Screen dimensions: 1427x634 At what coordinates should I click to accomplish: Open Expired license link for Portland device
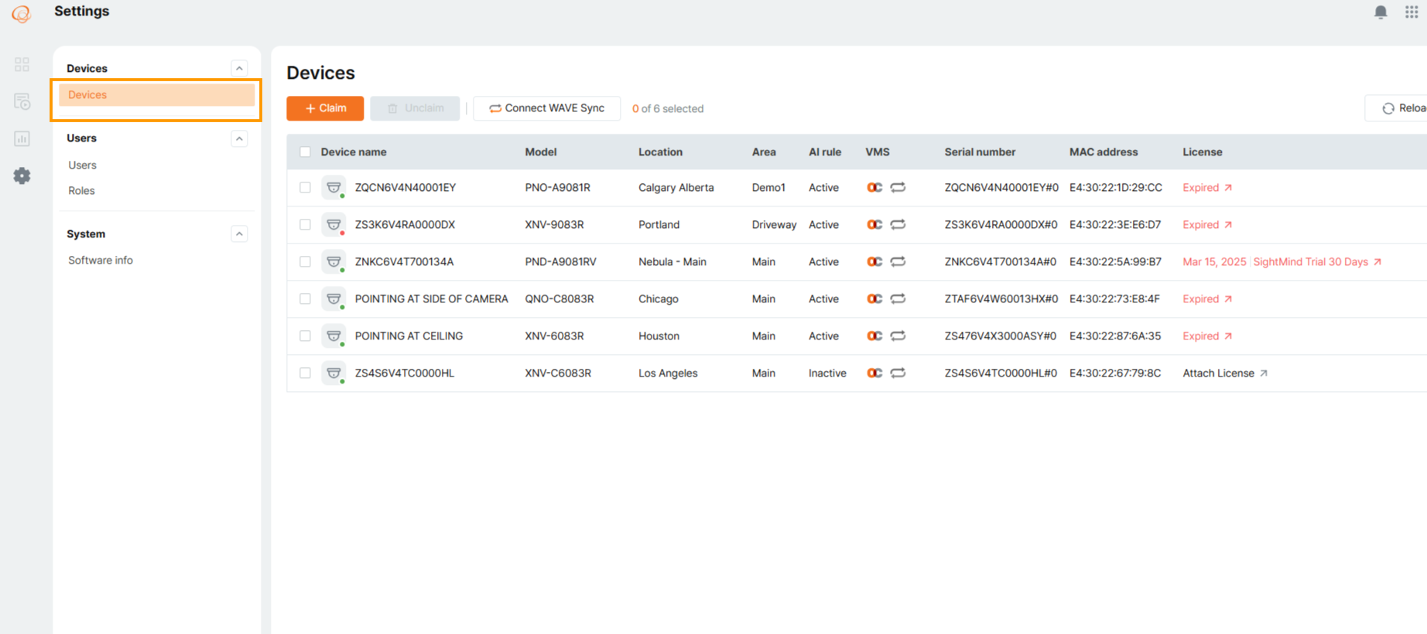pos(1207,224)
